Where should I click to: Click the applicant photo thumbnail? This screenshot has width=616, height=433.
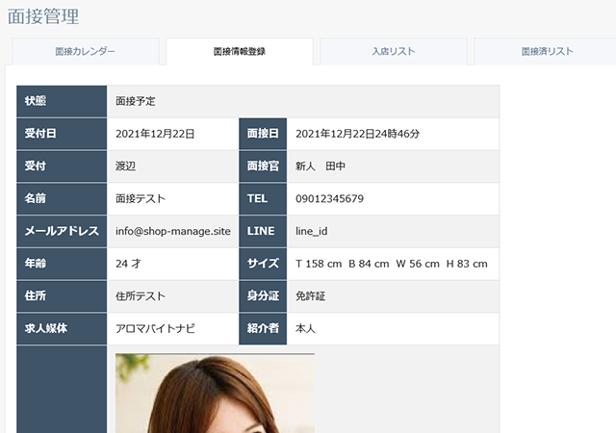click(x=215, y=393)
